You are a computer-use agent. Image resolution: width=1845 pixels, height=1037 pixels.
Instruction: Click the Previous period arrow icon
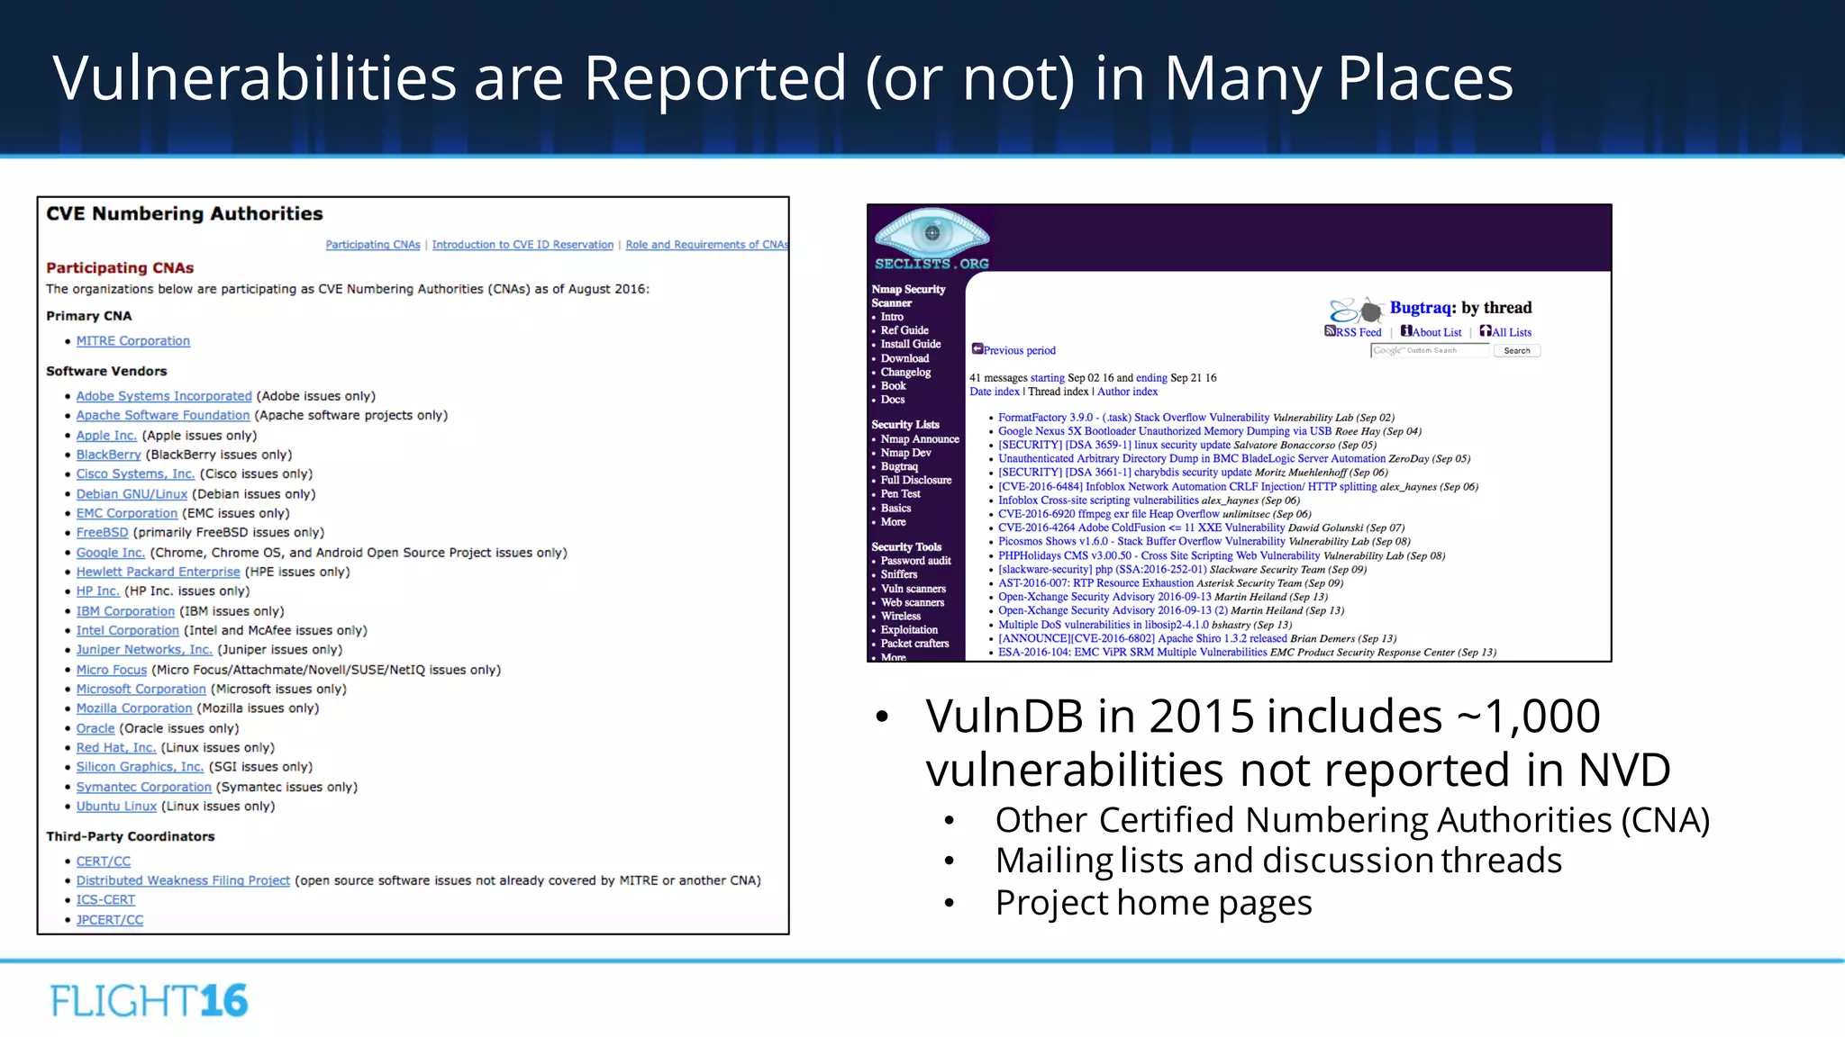(x=977, y=348)
